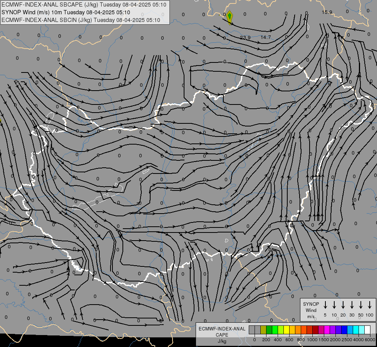377x347 pixels.
Task: Click the 23.9 CAPE value on map
Action: click(245, 37)
